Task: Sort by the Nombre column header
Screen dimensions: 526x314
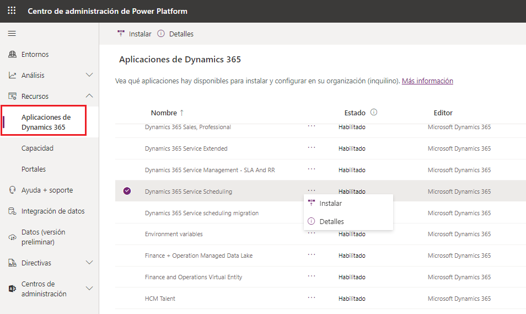Action: pyautogui.click(x=164, y=113)
